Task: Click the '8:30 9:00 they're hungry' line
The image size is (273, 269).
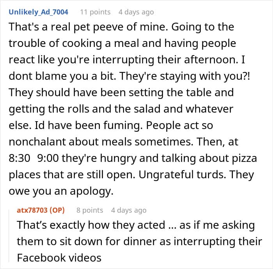Action: point(133,158)
